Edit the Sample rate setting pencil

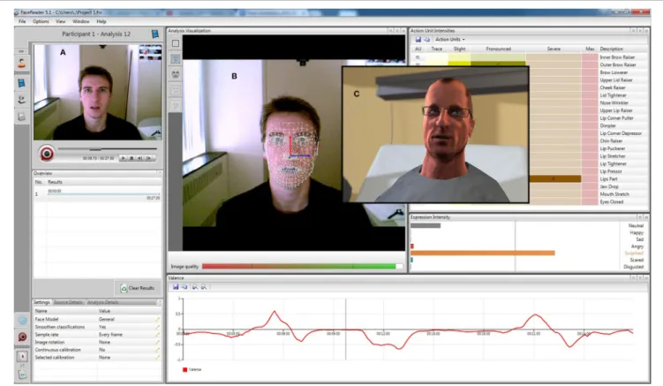(x=157, y=335)
